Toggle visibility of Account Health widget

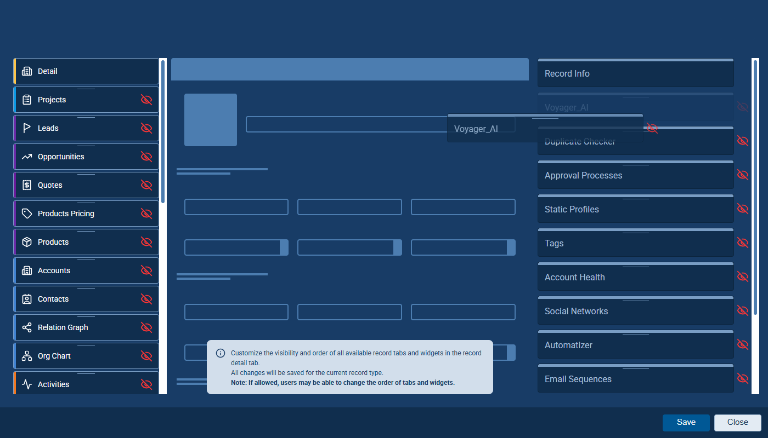[x=742, y=277]
